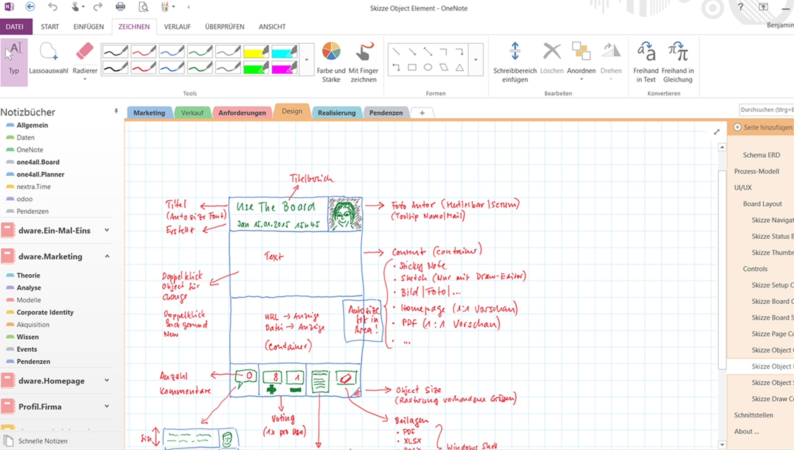Open the Schema ERD page
794x450 pixels.
[761, 155]
